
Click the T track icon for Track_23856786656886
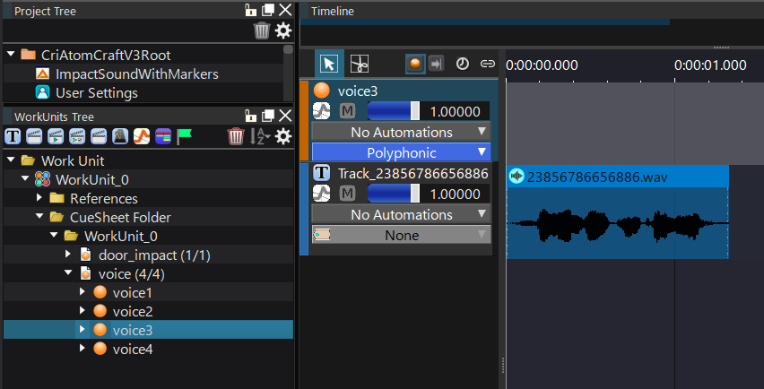point(321,173)
